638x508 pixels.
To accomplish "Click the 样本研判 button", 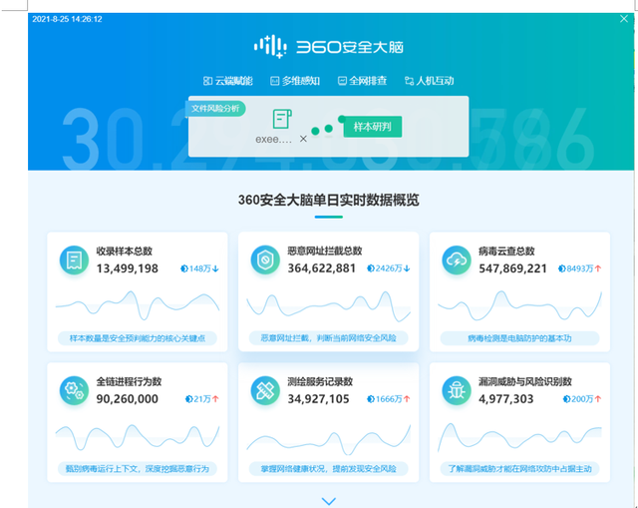I will tap(372, 127).
